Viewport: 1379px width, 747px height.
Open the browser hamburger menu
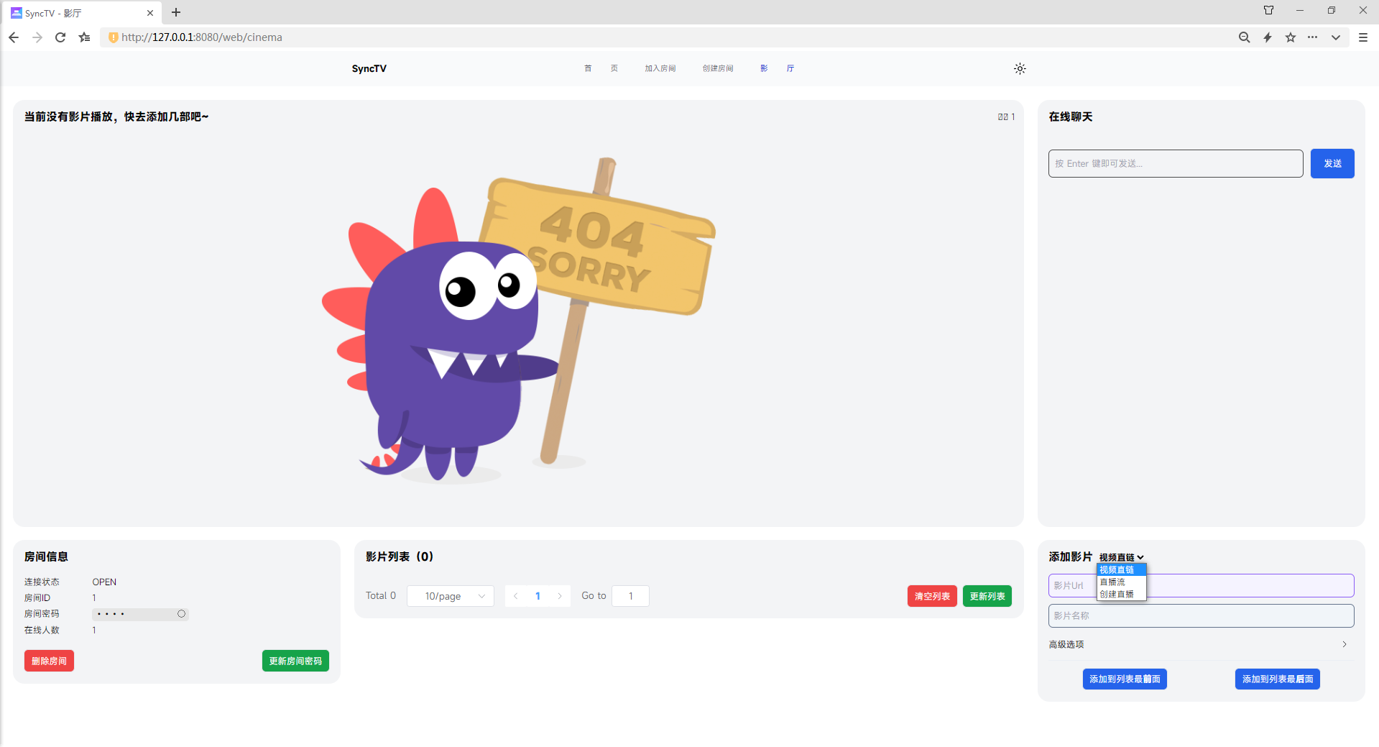tap(1362, 37)
